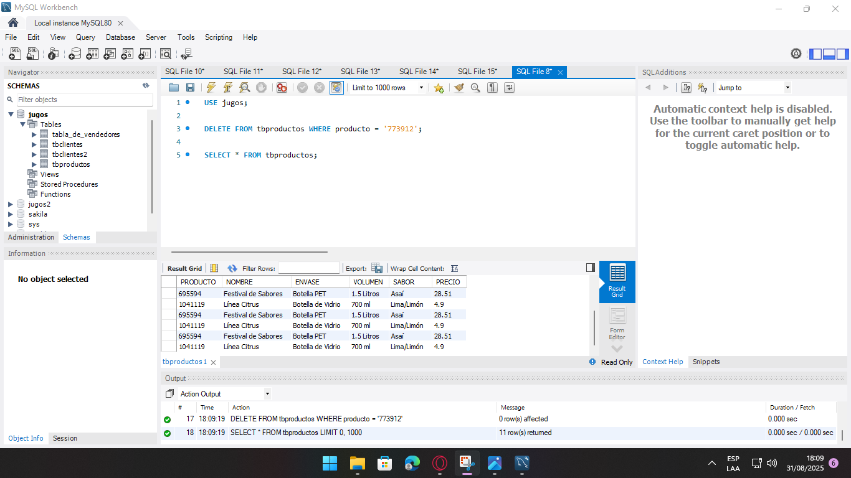Toggle the result side panel visibility
851x478 pixels.
click(x=591, y=268)
